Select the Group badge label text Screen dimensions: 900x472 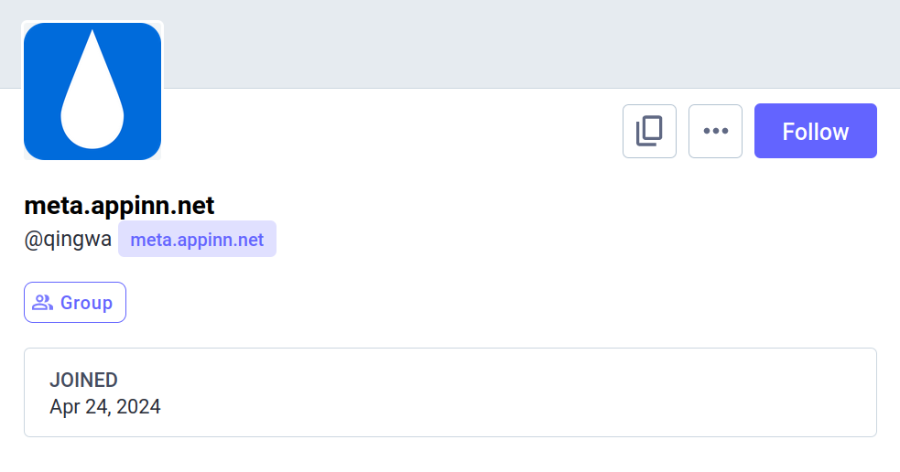point(86,303)
